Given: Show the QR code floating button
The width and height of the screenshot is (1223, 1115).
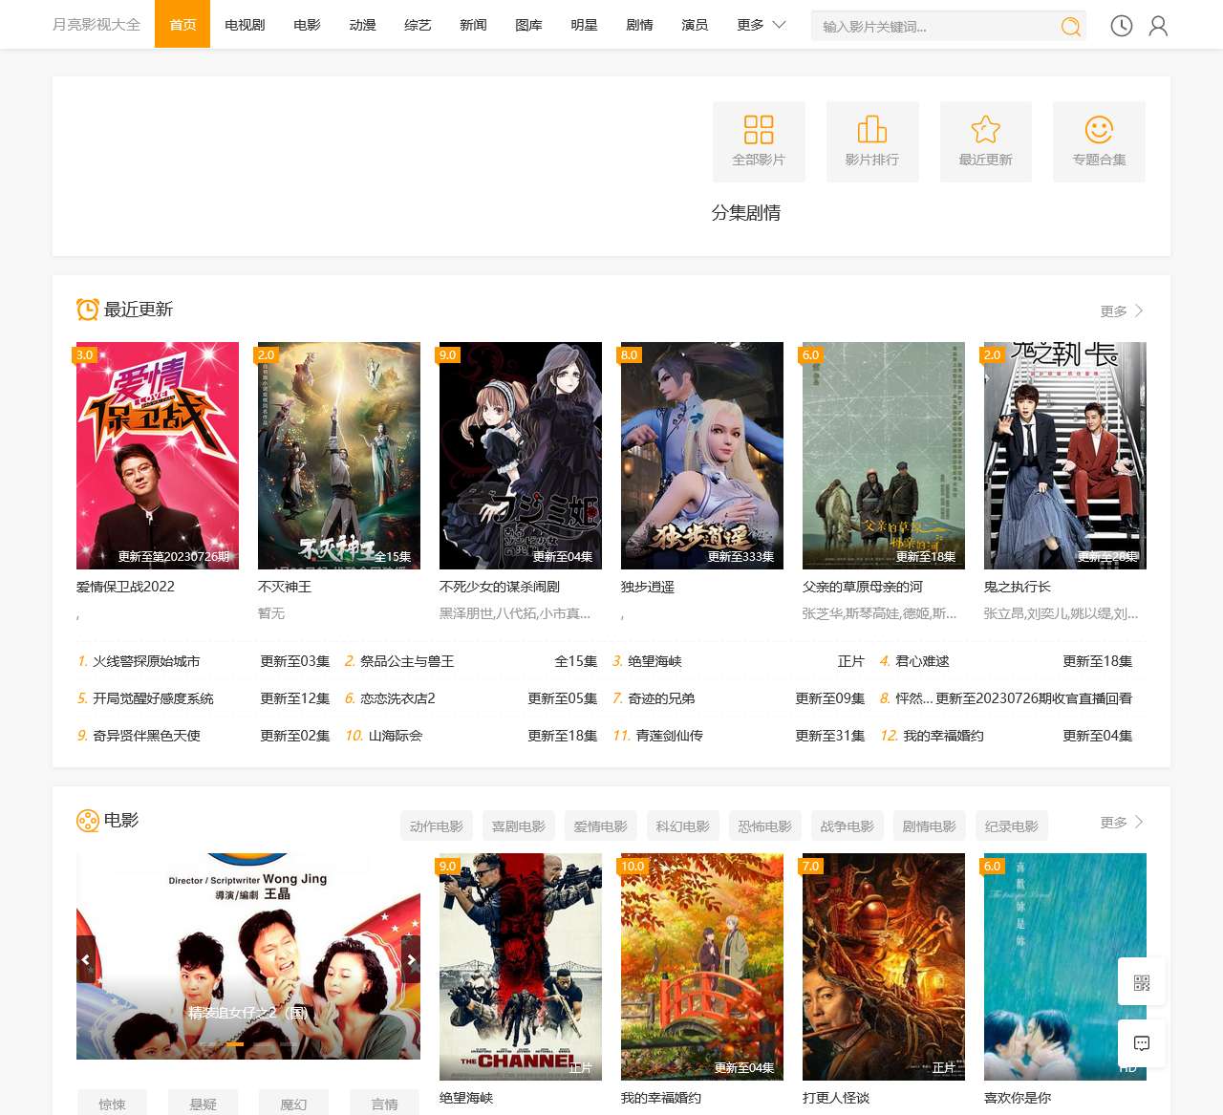Looking at the screenshot, I should click(x=1142, y=982).
